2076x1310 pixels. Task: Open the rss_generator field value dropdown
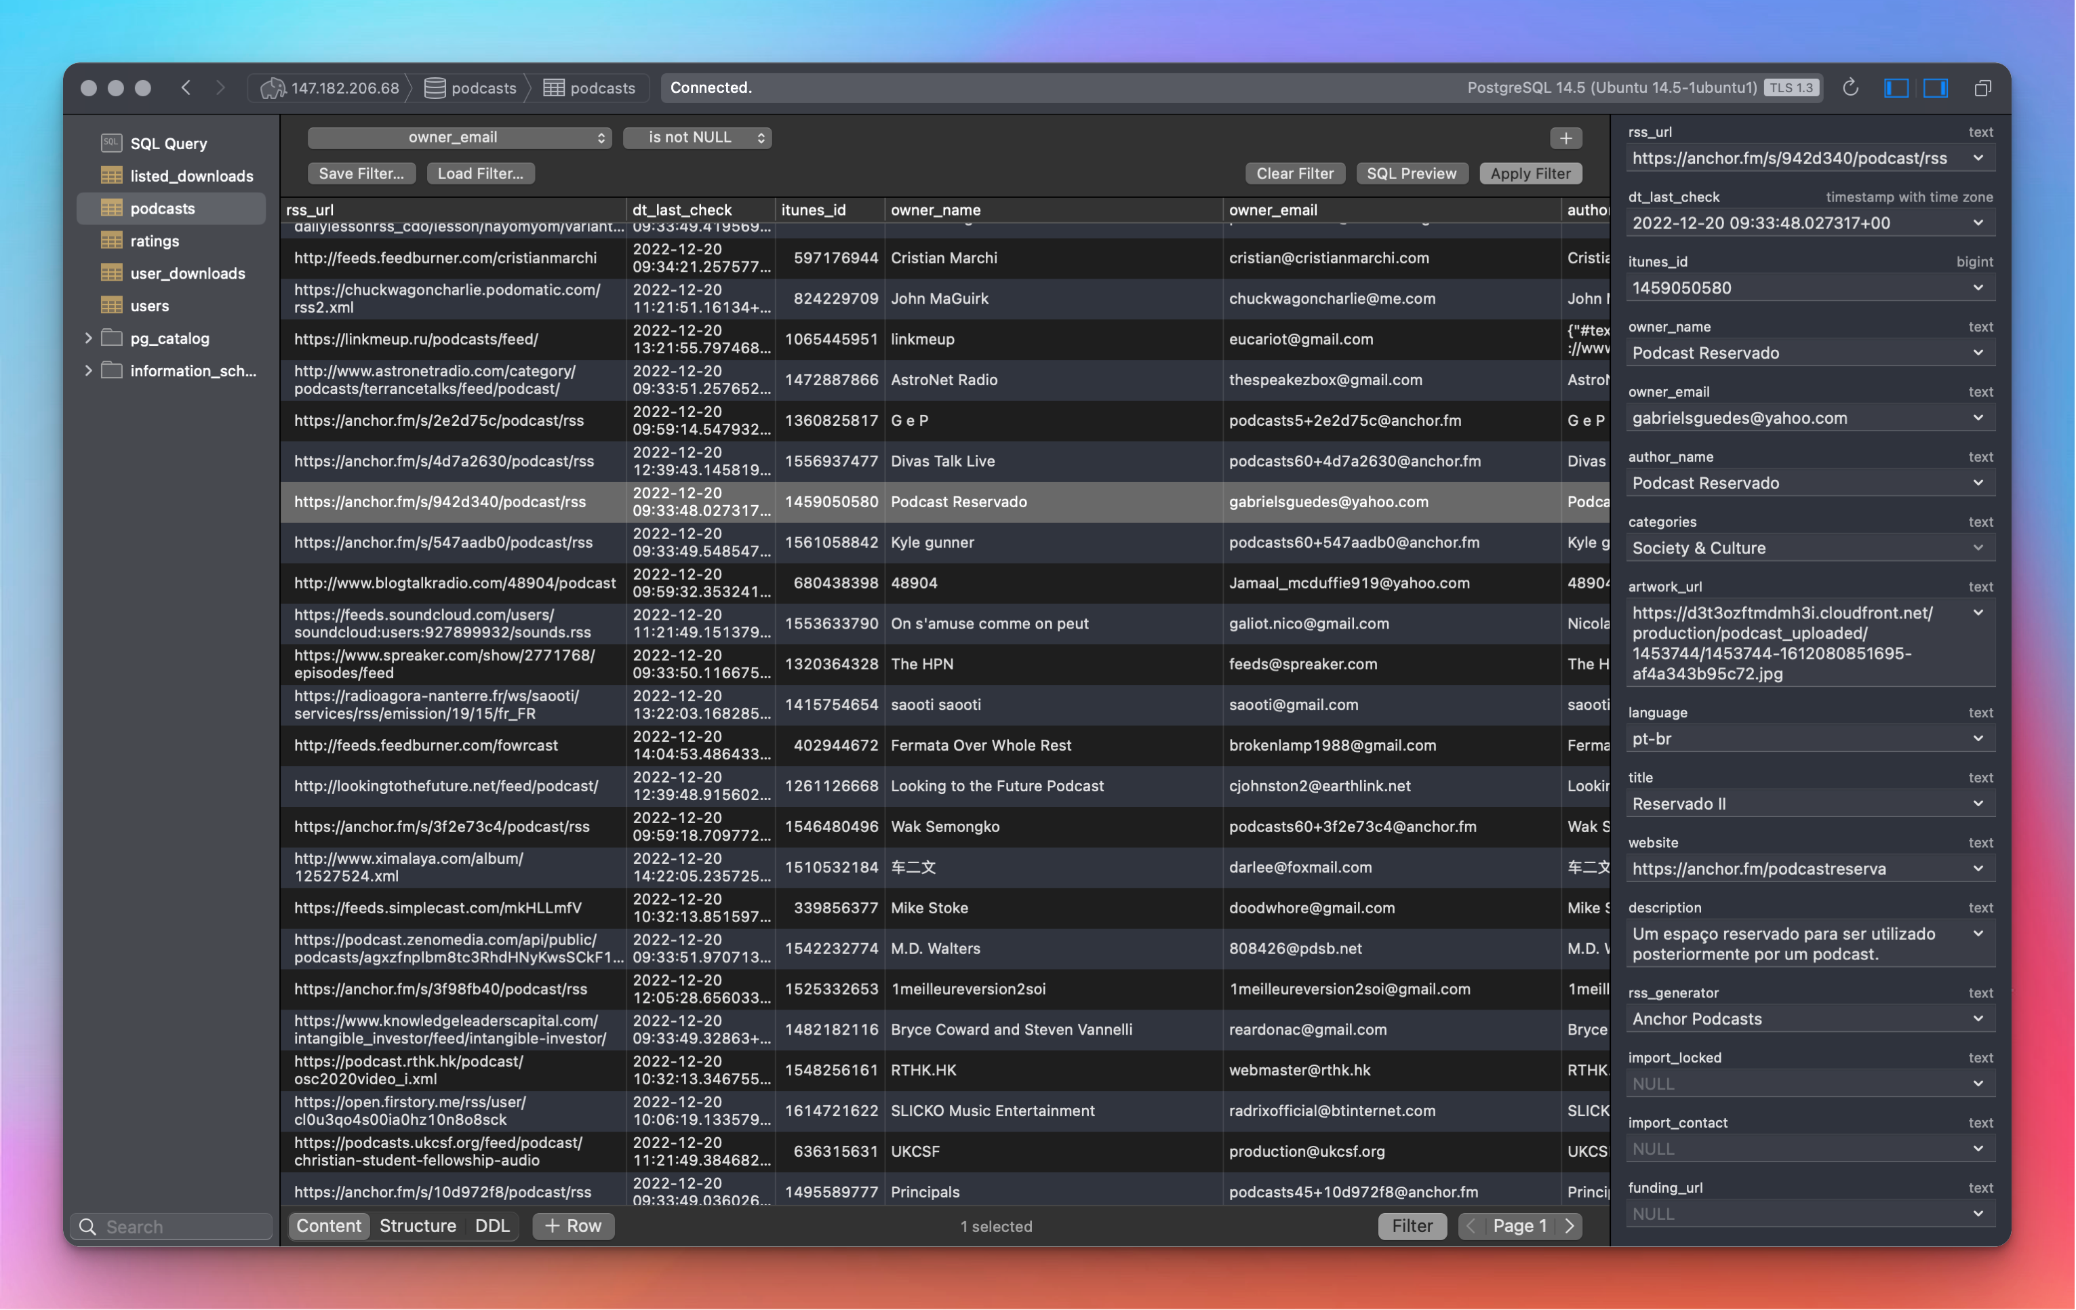click(x=1978, y=1018)
